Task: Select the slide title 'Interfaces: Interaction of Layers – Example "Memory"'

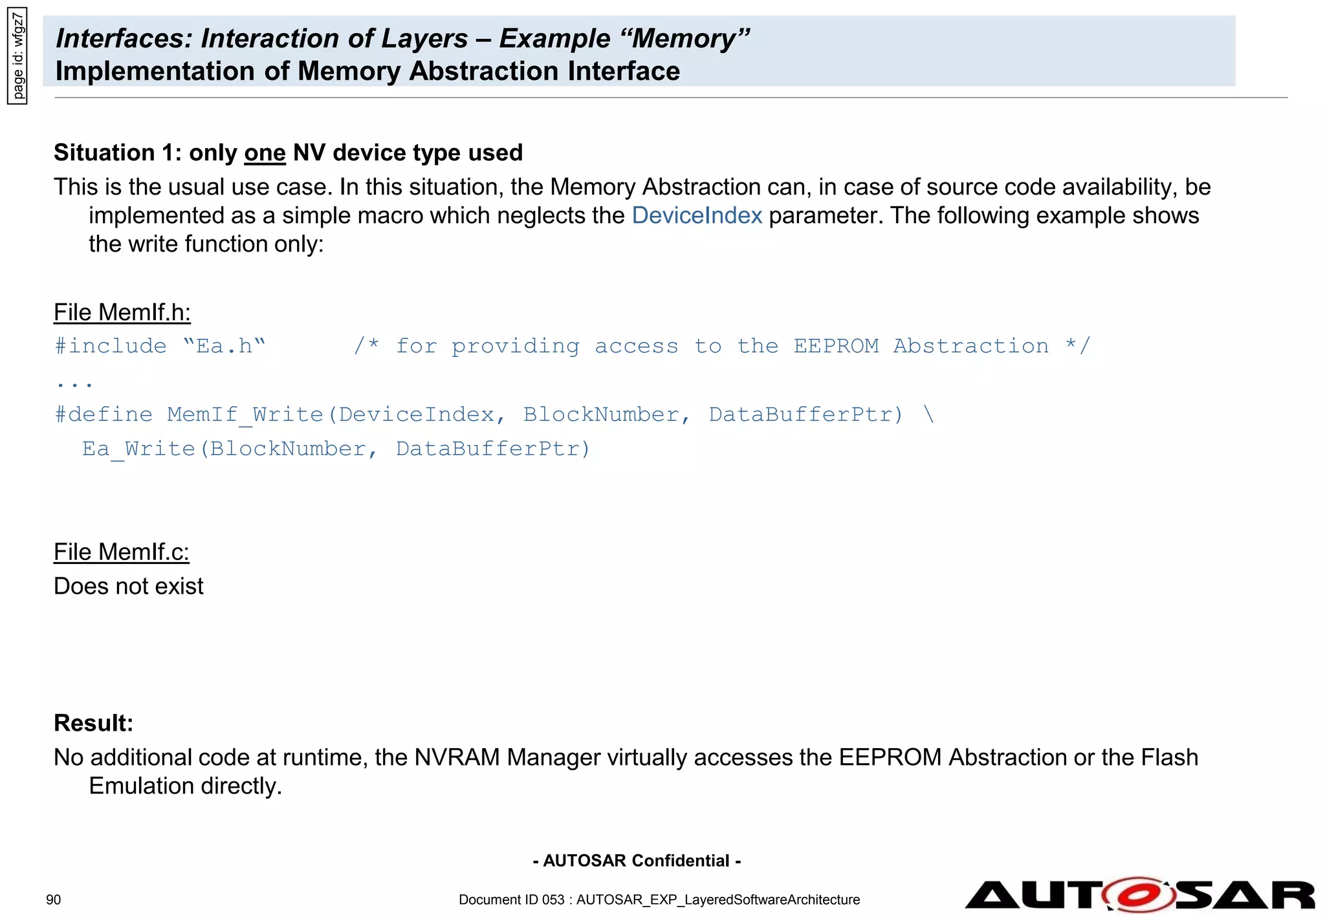Action: point(402,38)
